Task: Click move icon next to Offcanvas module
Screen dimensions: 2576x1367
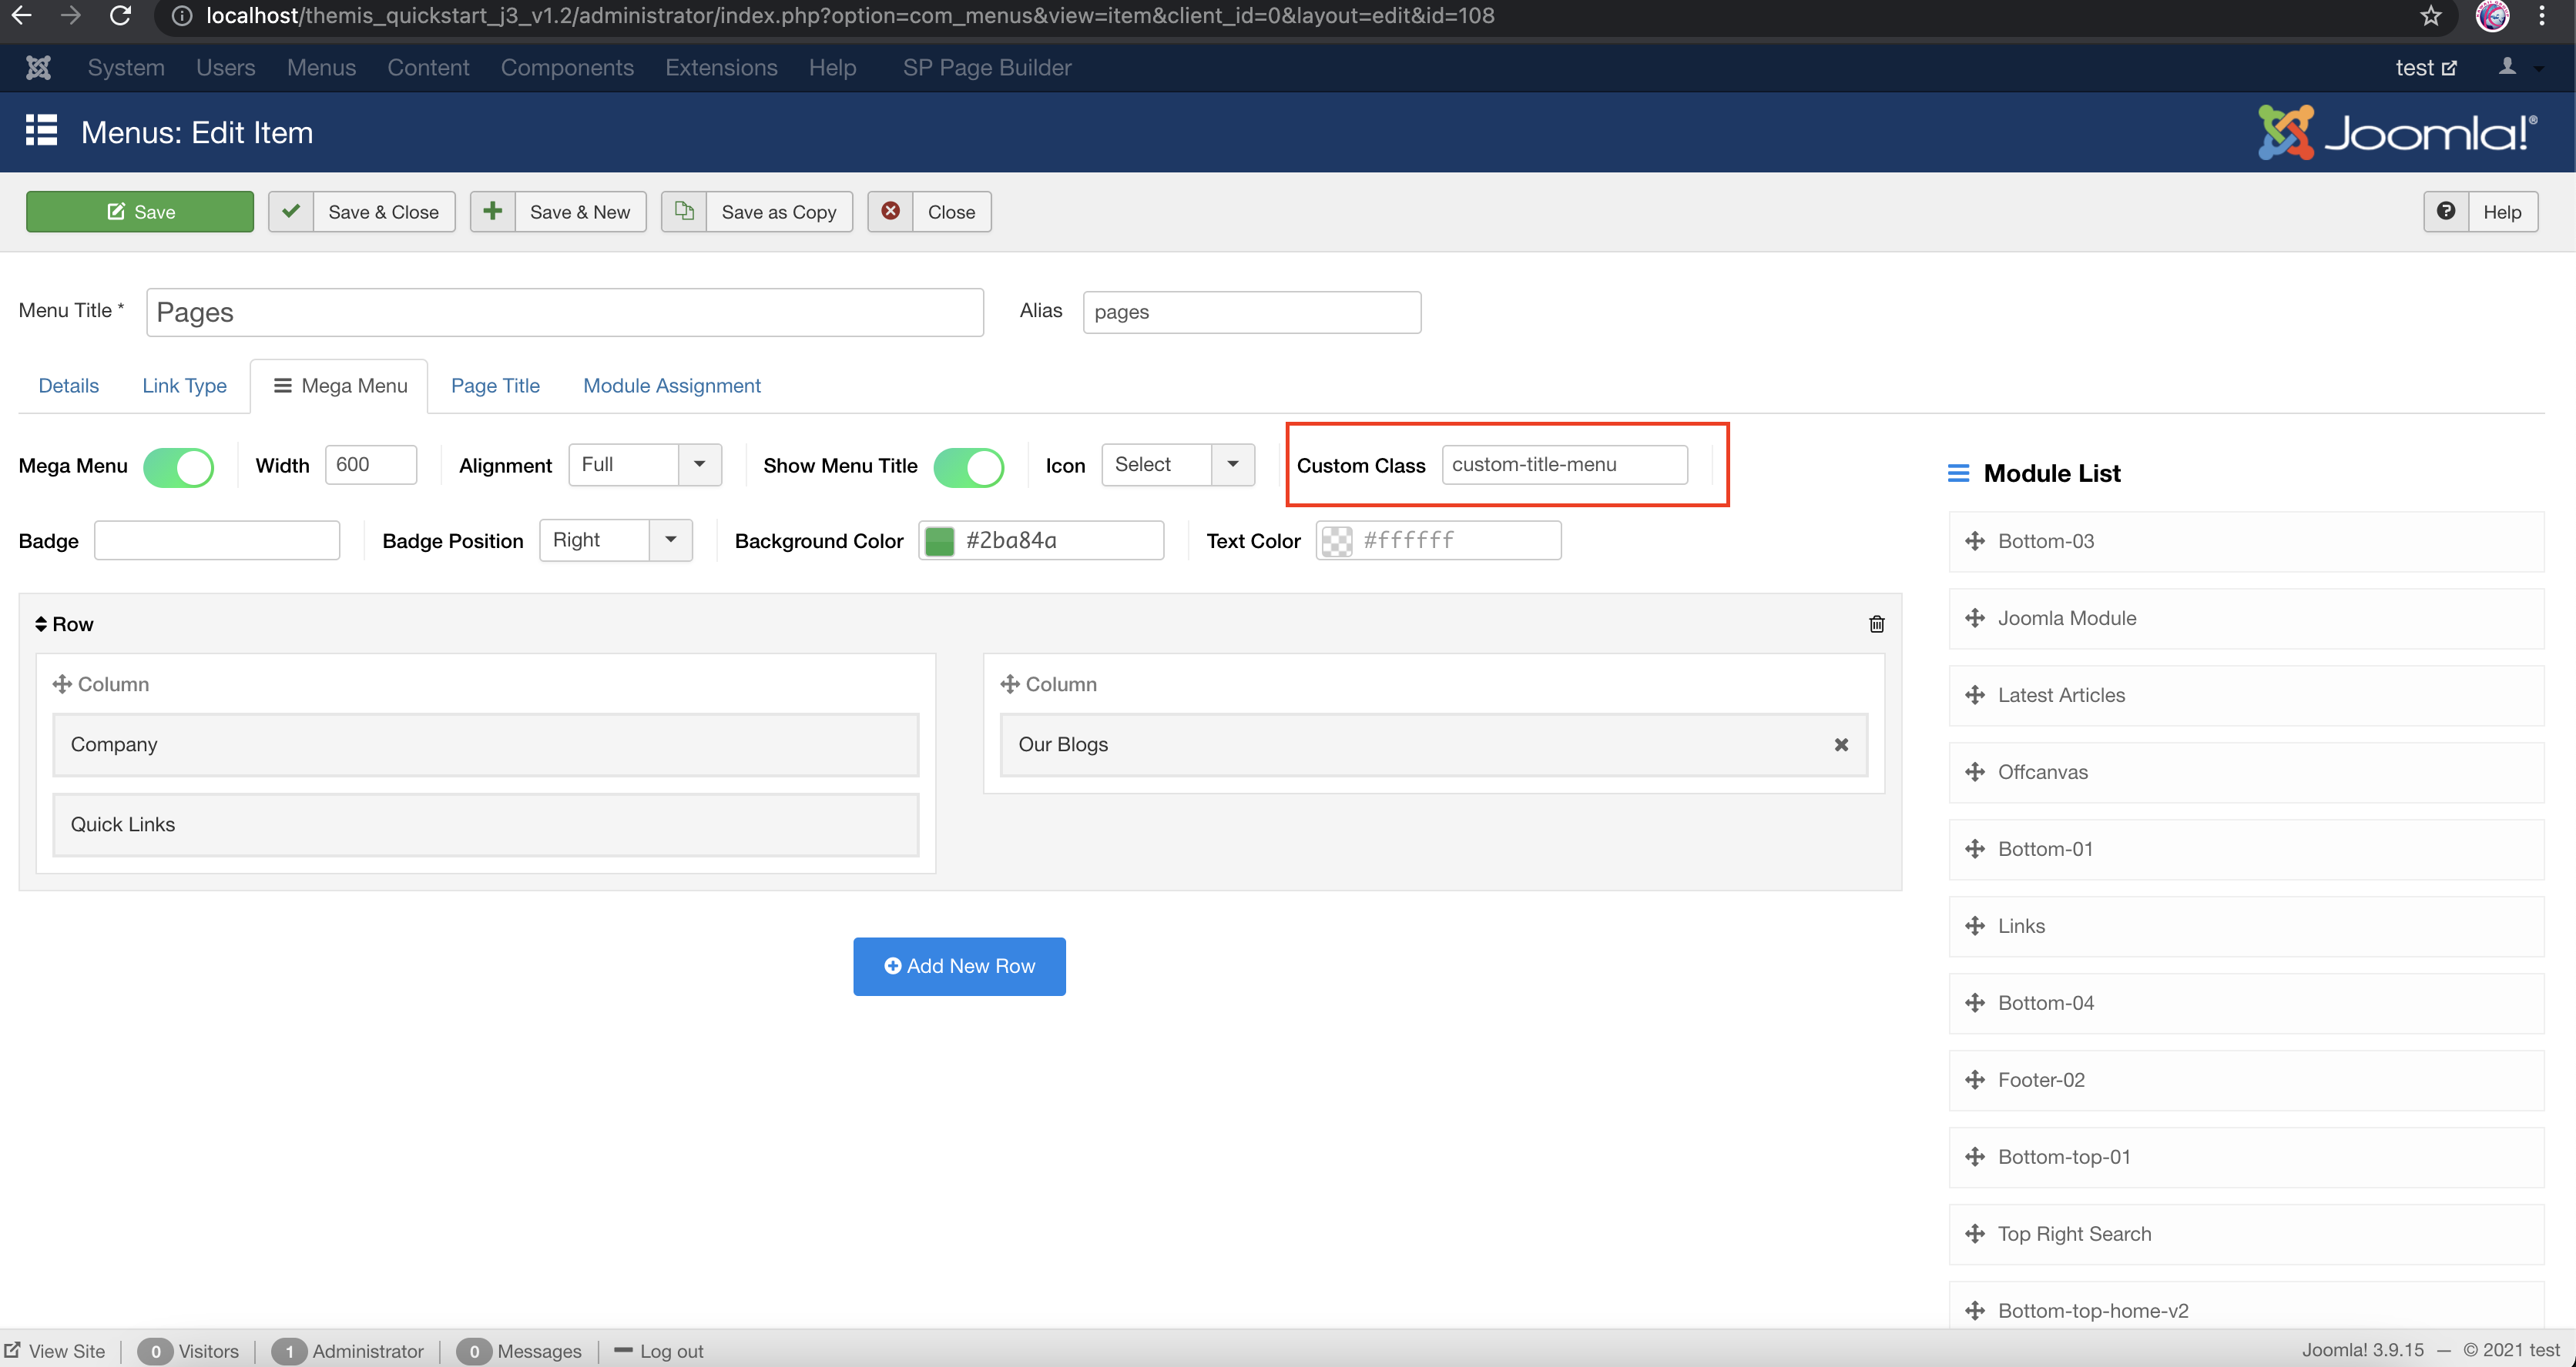Action: click(x=1974, y=771)
